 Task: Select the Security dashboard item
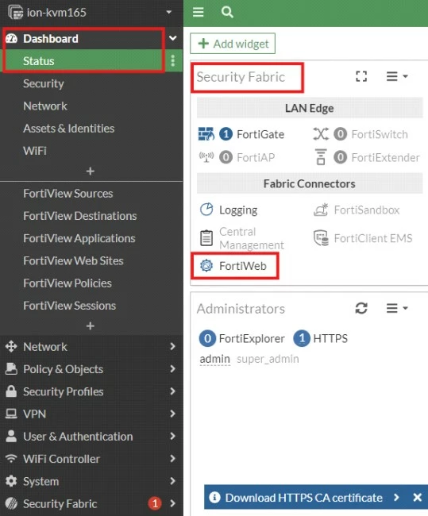pyautogui.click(x=44, y=83)
